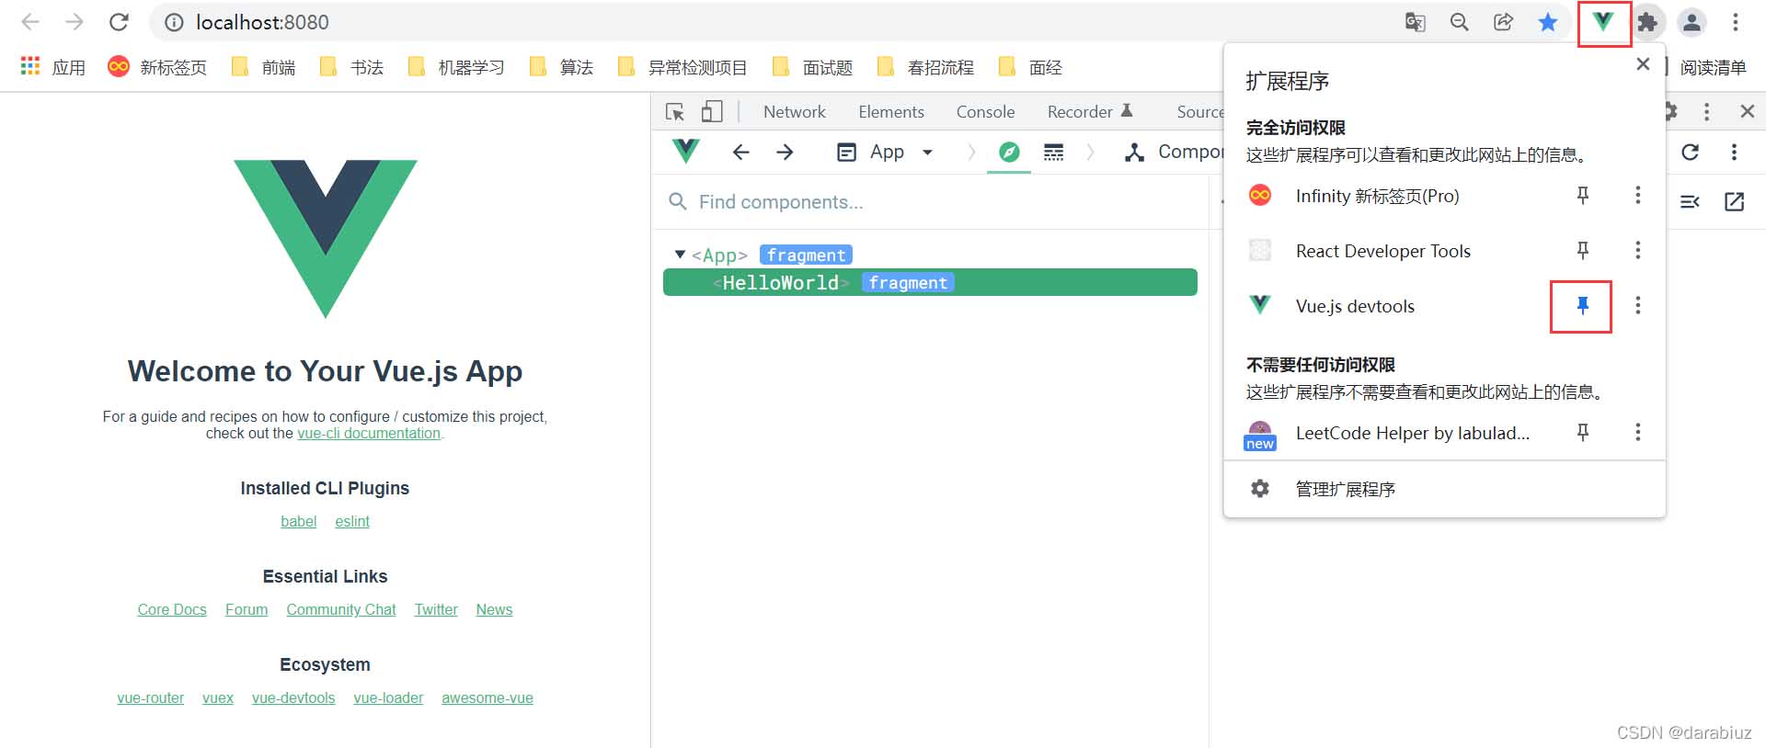Open the zoom magnifier icon in address bar
The width and height of the screenshot is (1766, 748).
tap(1460, 22)
